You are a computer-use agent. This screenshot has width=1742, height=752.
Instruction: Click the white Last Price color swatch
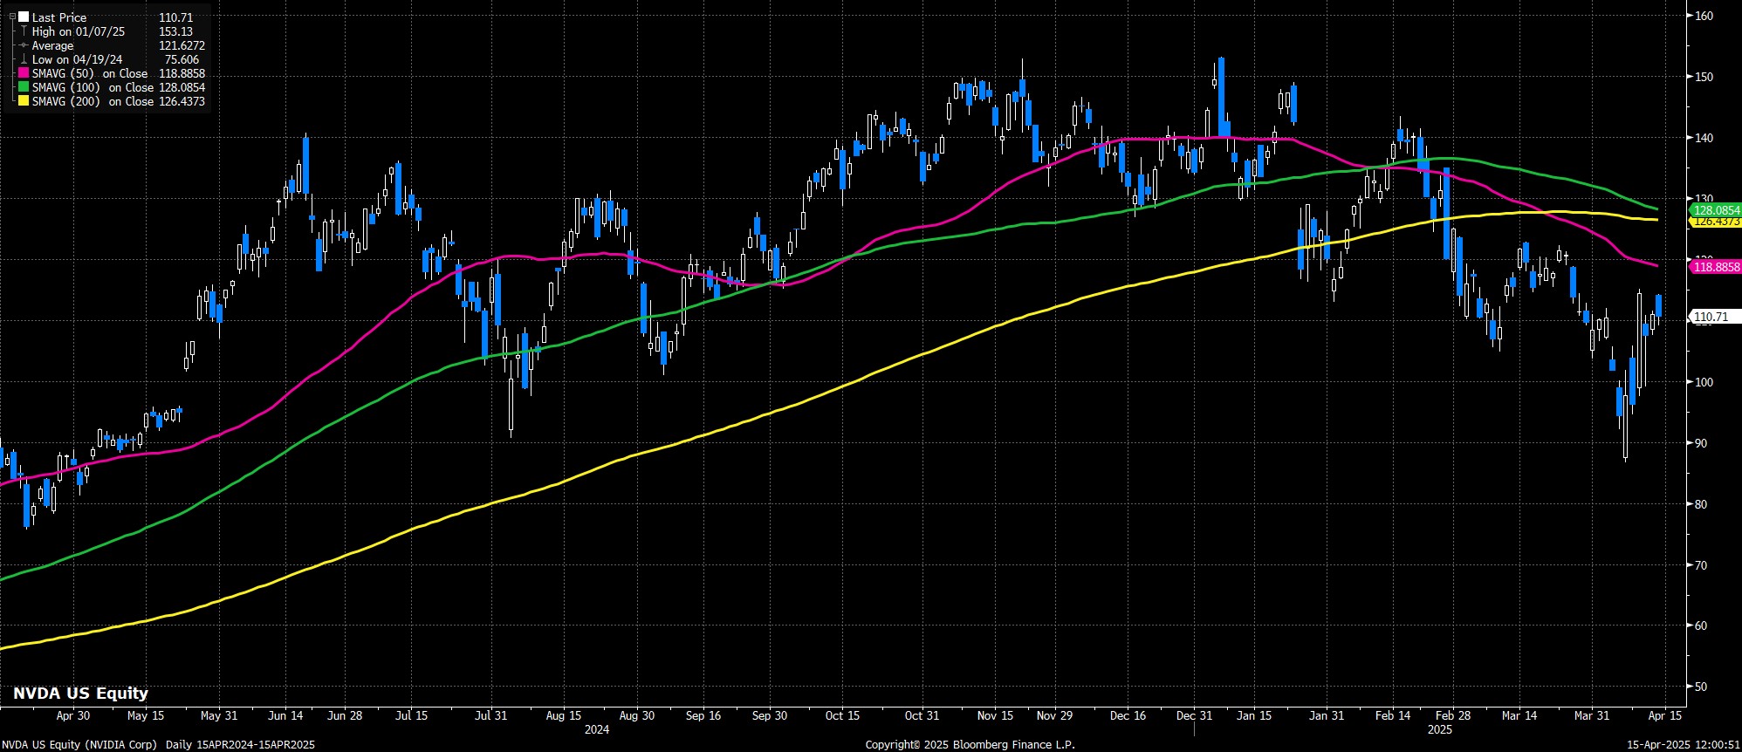coord(24,17)
